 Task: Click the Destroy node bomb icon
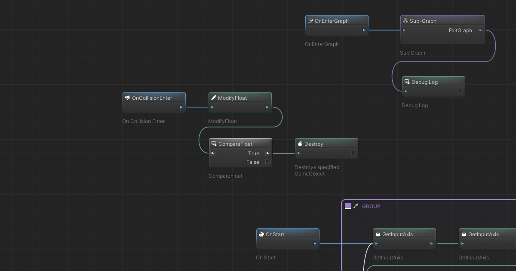300,144
